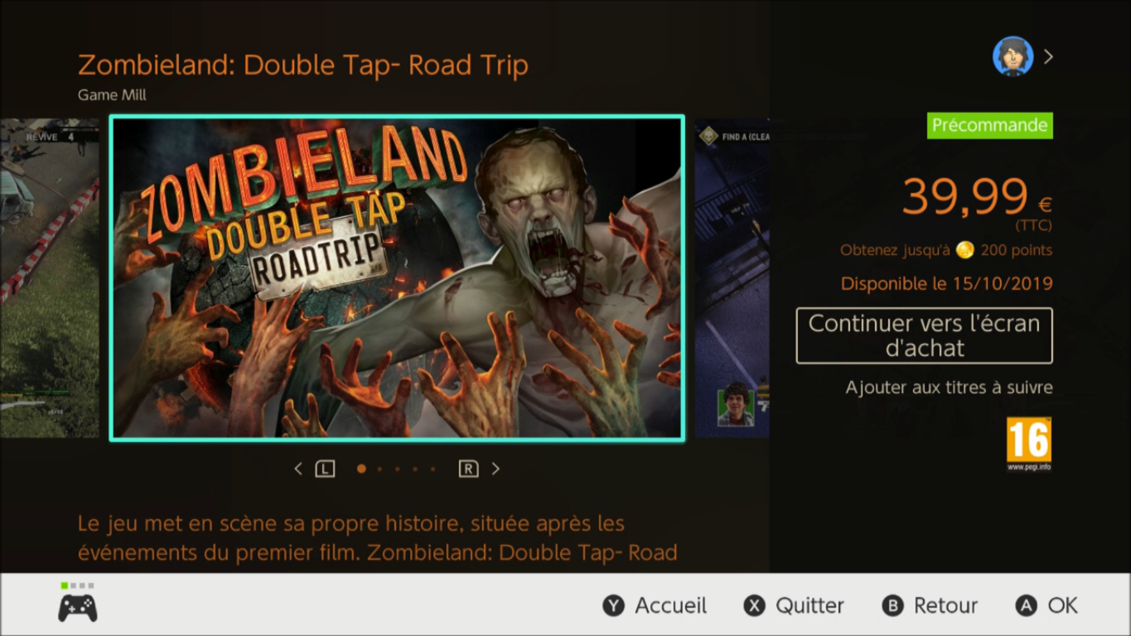Select the third carousel page dot
1131x636 pixels.
click(397, 469)
